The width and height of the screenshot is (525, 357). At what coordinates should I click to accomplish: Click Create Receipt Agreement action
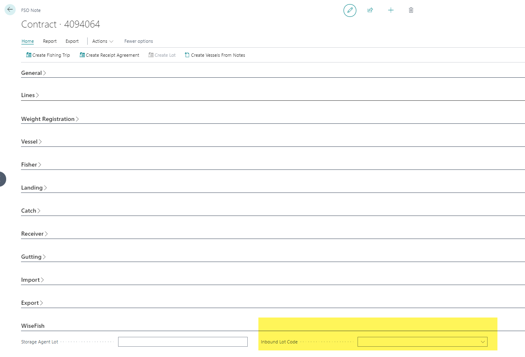[109, 55]
